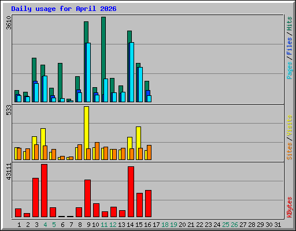Click day 9 on the x-axis

click(88, 225)
